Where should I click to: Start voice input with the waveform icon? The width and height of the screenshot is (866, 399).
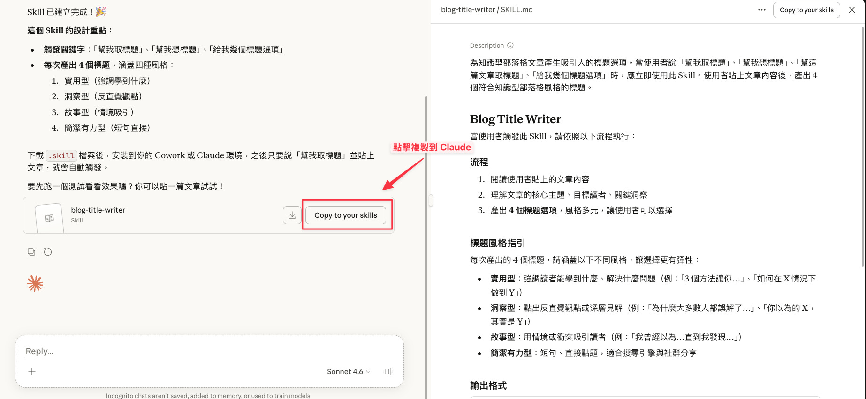click(x=388, y=371)
